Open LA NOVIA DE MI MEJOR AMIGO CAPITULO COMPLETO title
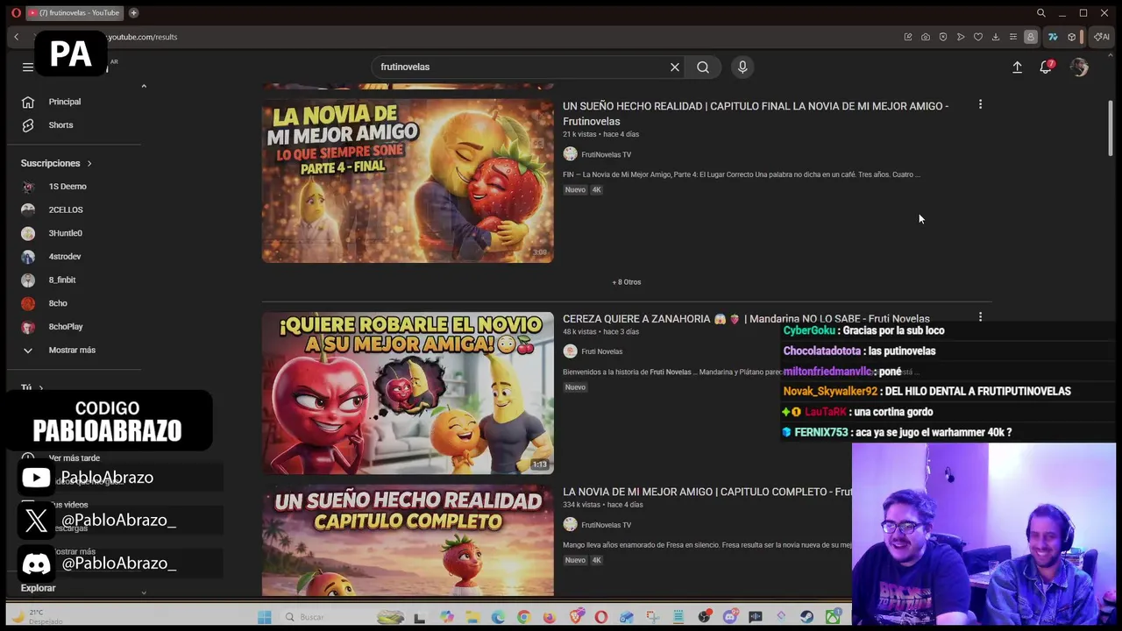The width and height of the screenshot is (1122, 631). click(707, 492)
